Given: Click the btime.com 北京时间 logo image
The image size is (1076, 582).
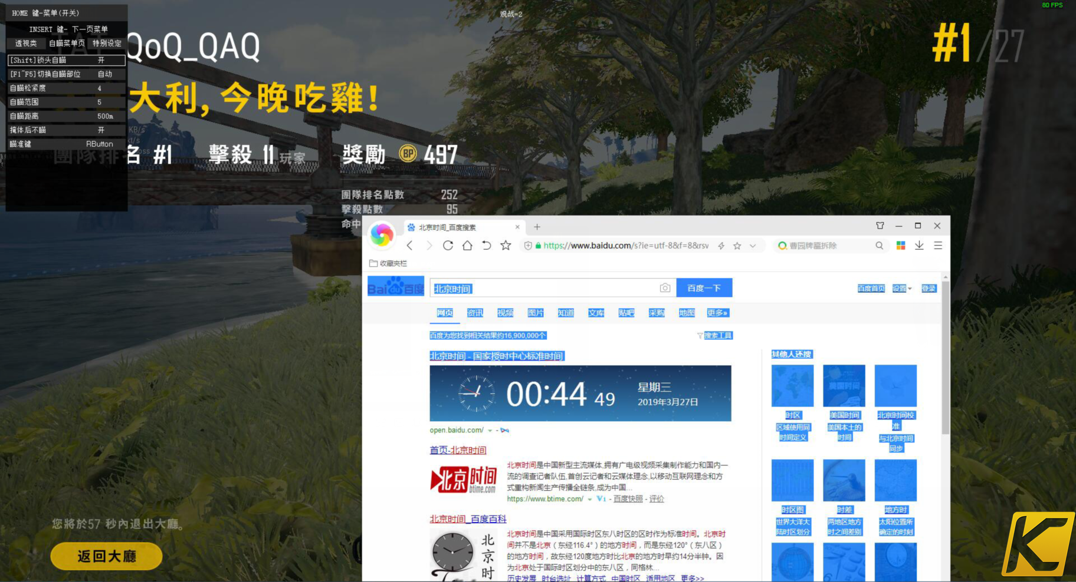Looking at the screenshot, I should (x=464, y=480).
